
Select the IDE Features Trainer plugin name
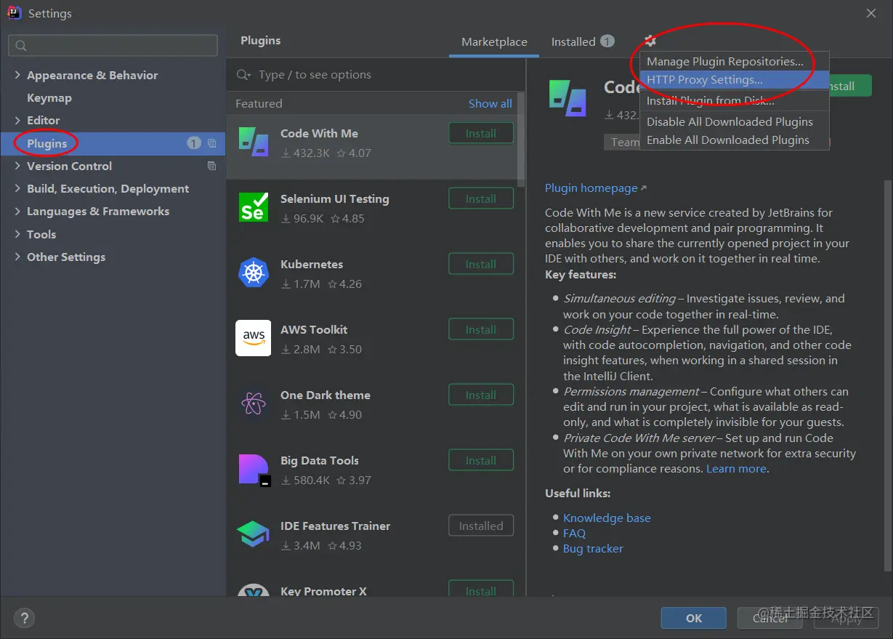335,526
